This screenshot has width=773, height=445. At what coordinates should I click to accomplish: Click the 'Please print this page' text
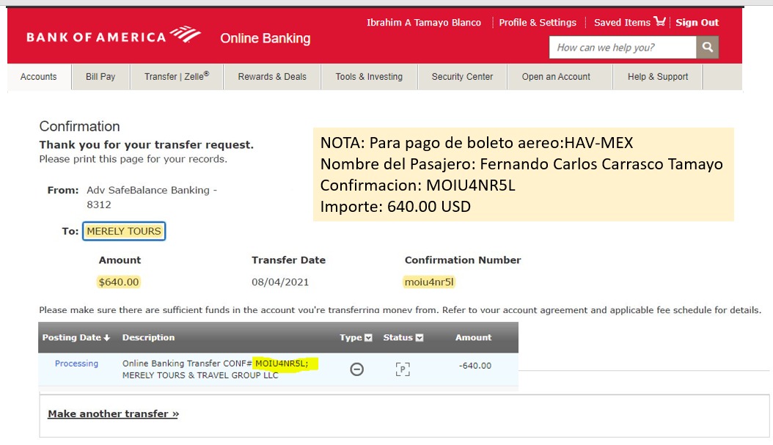(x=133, y=159)
